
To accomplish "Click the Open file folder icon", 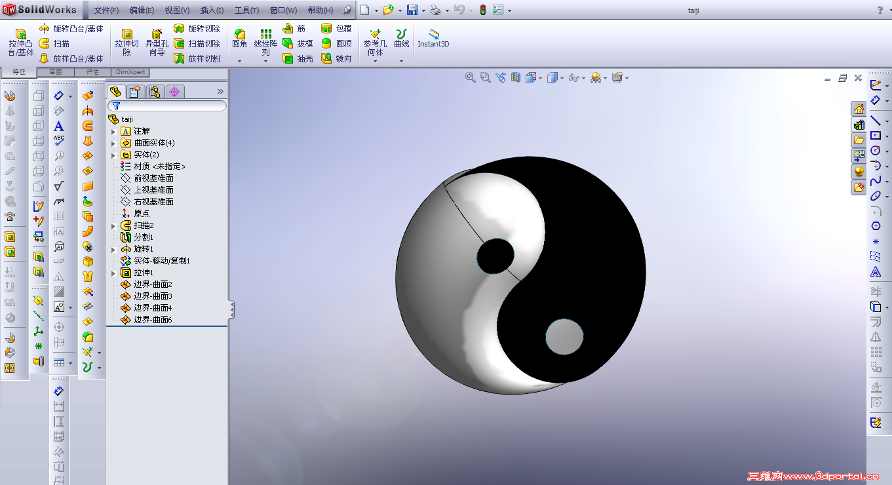I will click(388, 10).
